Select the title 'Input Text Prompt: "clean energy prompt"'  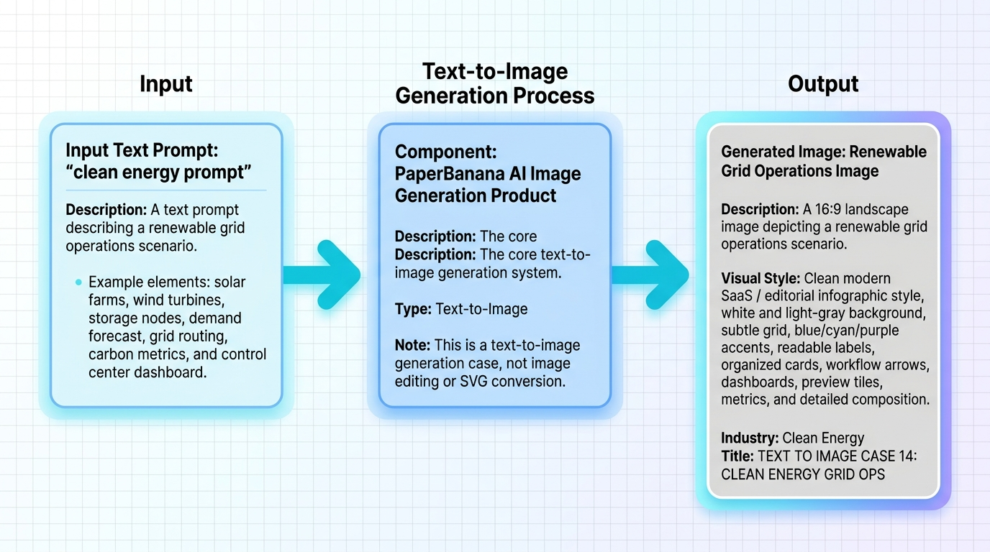pyautogui.click(x=159, y=162)
